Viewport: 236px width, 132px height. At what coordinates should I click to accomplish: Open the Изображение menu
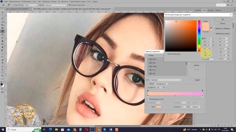tap(26, 1)
